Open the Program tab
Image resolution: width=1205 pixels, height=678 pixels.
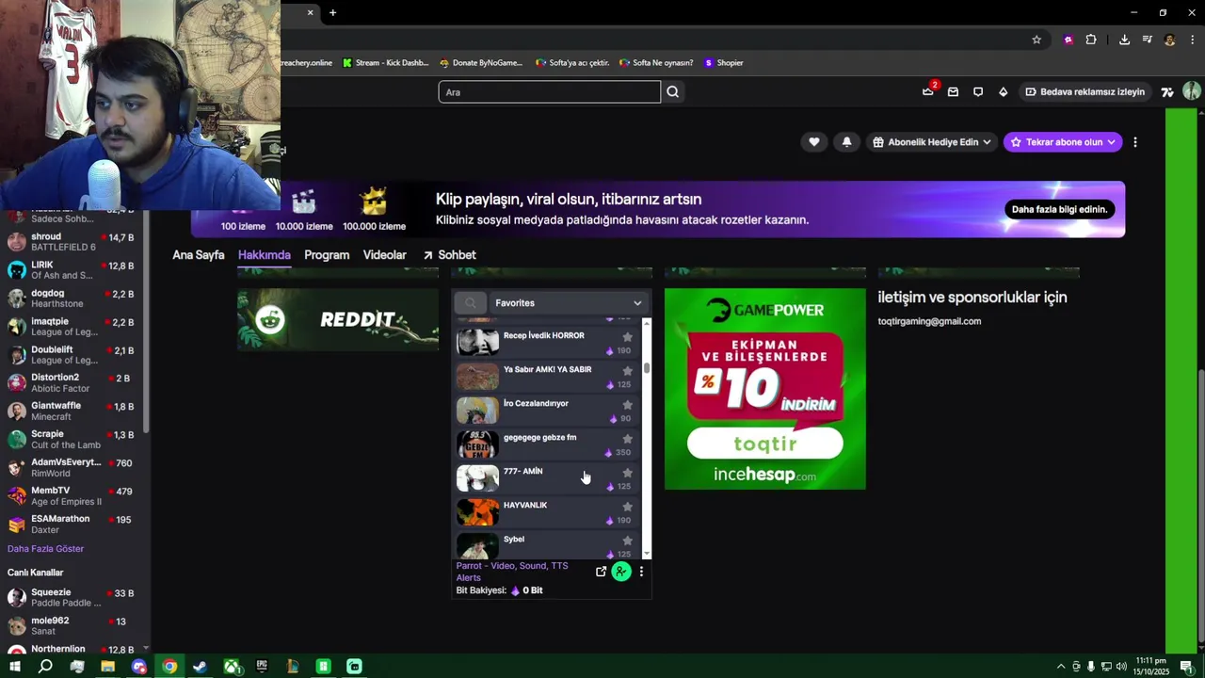click(327, 255)
